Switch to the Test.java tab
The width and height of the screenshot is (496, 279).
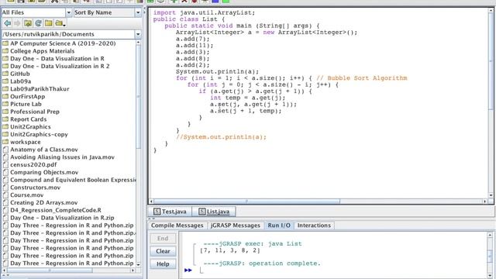170,212
